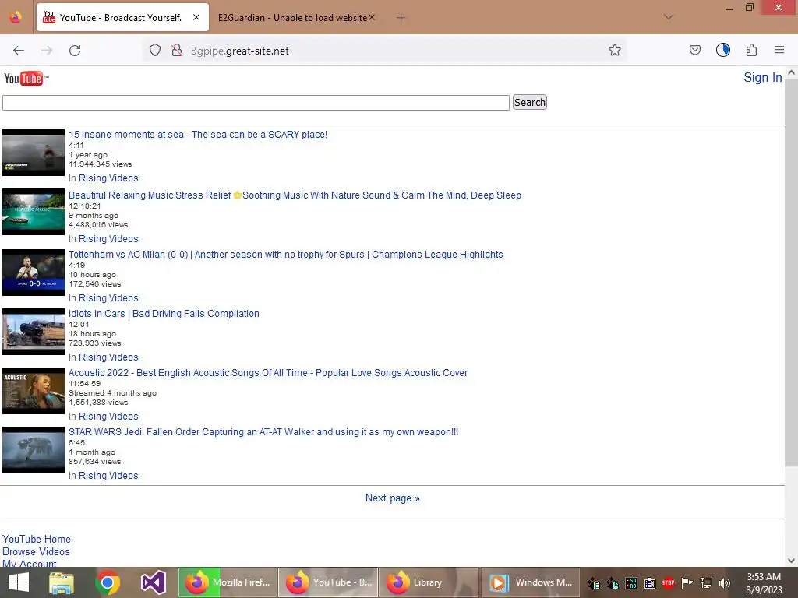Open File Explorer from taskbar
Screen dimensions: 798x598
pos(62,582)
